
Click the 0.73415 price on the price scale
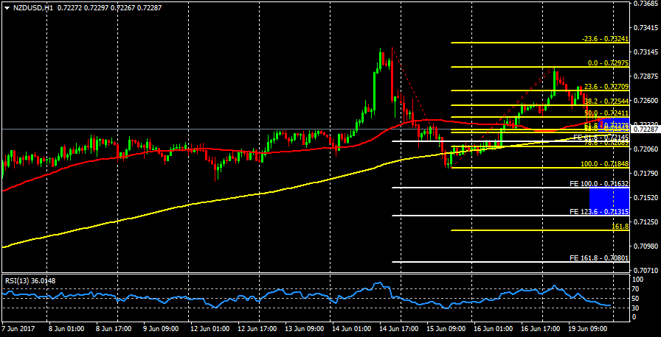(x=645, y=27)
